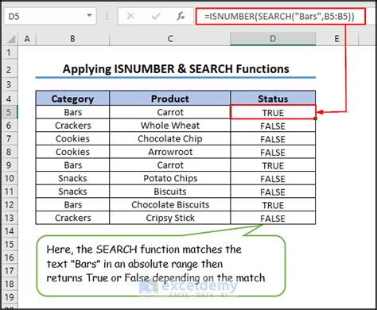
Task: Select the 'Whole Wheat' product cell
Action: tap(170, 126)
